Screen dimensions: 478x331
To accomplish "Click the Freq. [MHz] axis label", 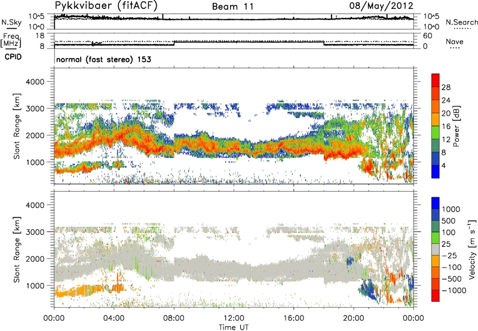I will click(11, 41).
